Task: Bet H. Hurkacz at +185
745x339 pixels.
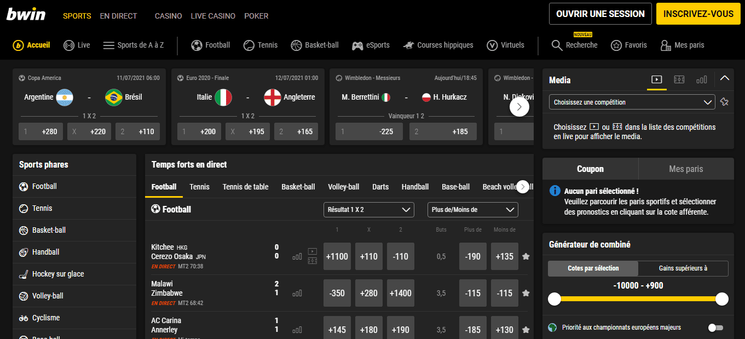Action: coord(442,131)
